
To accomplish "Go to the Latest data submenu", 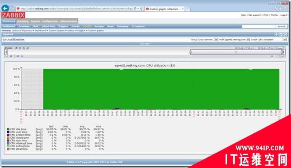I will coord(48,27).
